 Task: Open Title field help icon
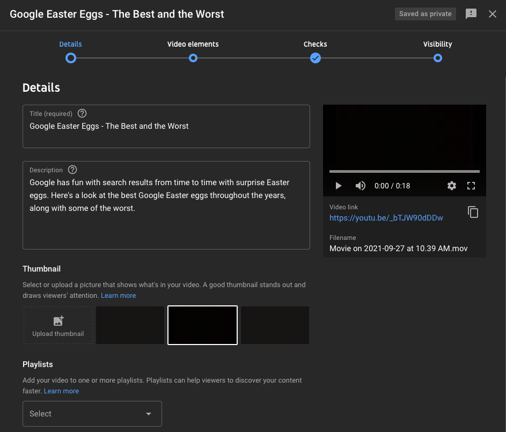click(82, 114)
